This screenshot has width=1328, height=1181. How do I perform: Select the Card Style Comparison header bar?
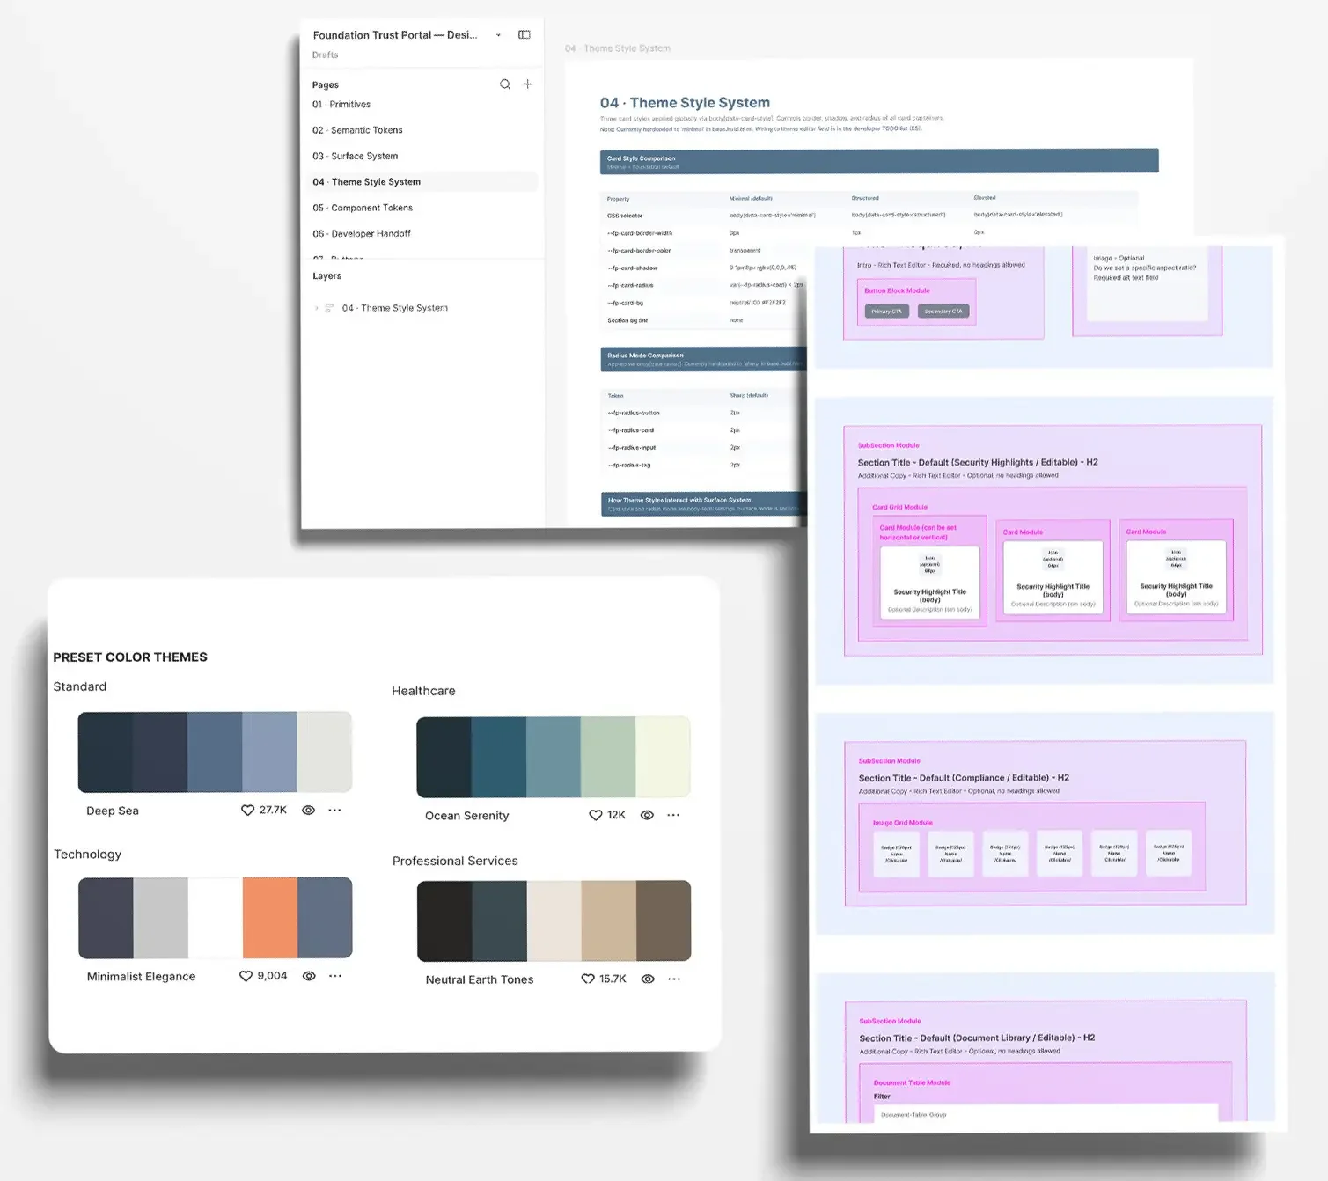click(x=879, y=162)
